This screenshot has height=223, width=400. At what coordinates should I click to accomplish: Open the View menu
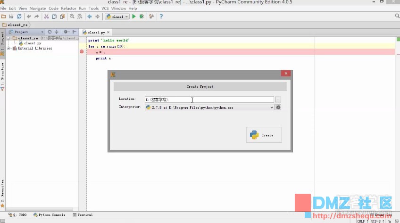[x=23, y=8]
